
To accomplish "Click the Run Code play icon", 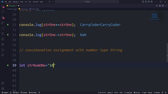I will (x=157, y=6).
